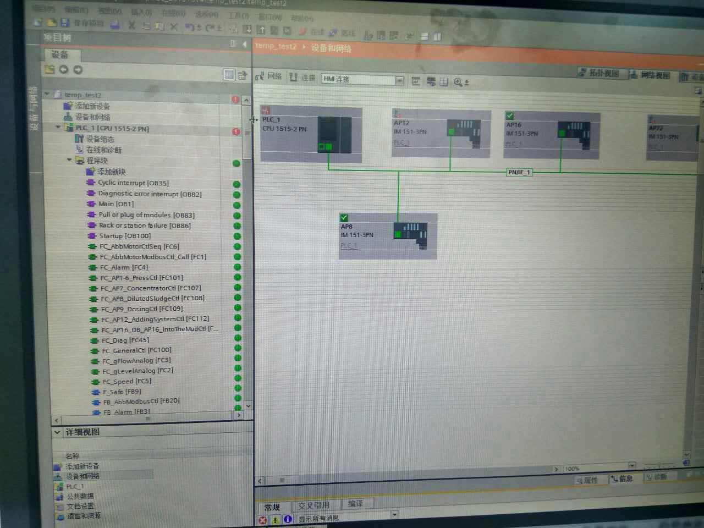Click the Undo arrow toolbar icon
This screenshot has width=704, height=528.
[x=190, y=26]
